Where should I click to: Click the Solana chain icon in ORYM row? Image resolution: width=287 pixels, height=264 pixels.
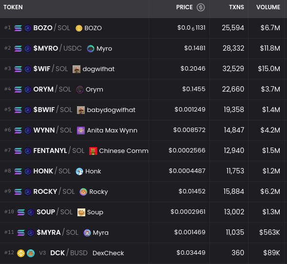click(x=18, y=90)
